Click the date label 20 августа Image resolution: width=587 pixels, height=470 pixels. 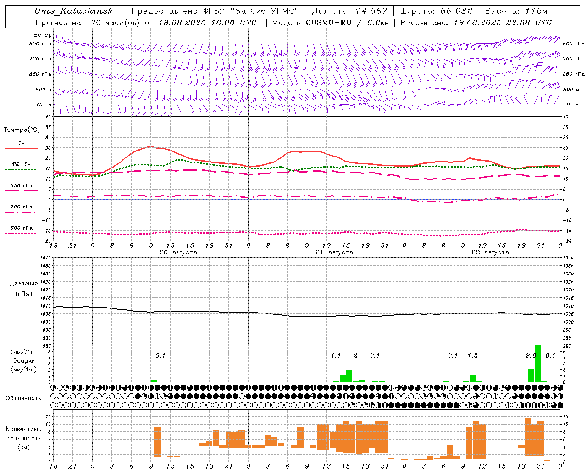178,252
